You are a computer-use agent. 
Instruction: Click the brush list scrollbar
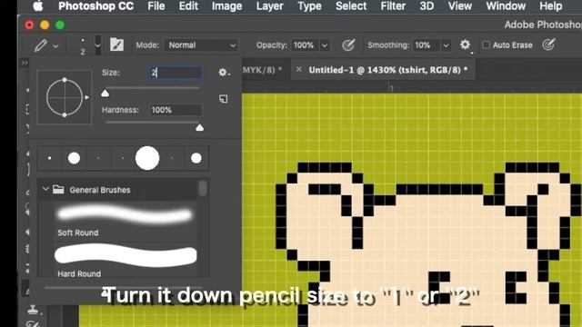(x=203, y=188)
